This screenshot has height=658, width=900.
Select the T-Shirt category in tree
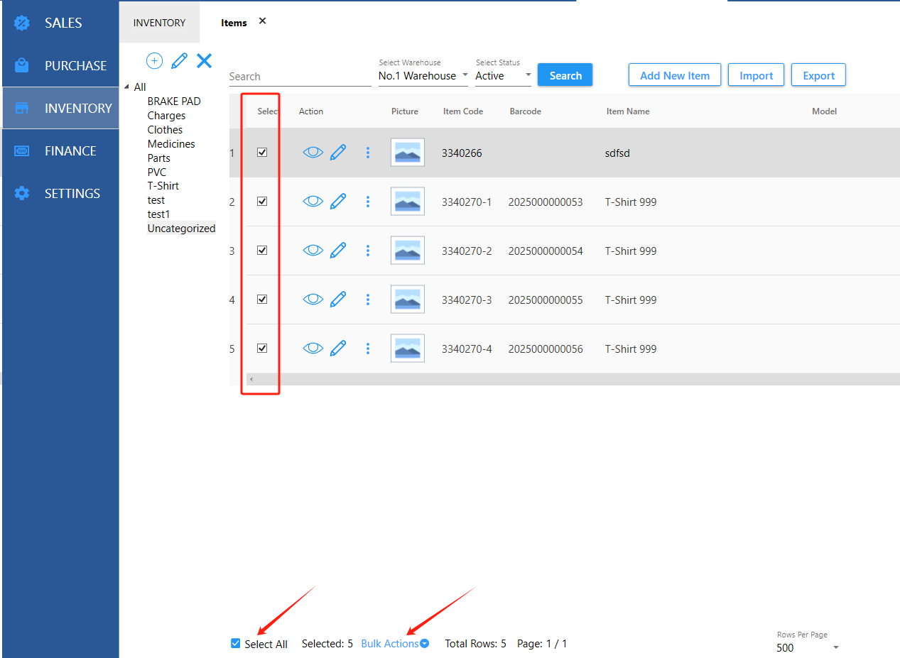click(163, 186)
